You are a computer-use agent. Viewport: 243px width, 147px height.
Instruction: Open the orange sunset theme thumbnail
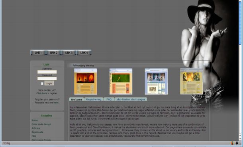pos(86,81)
